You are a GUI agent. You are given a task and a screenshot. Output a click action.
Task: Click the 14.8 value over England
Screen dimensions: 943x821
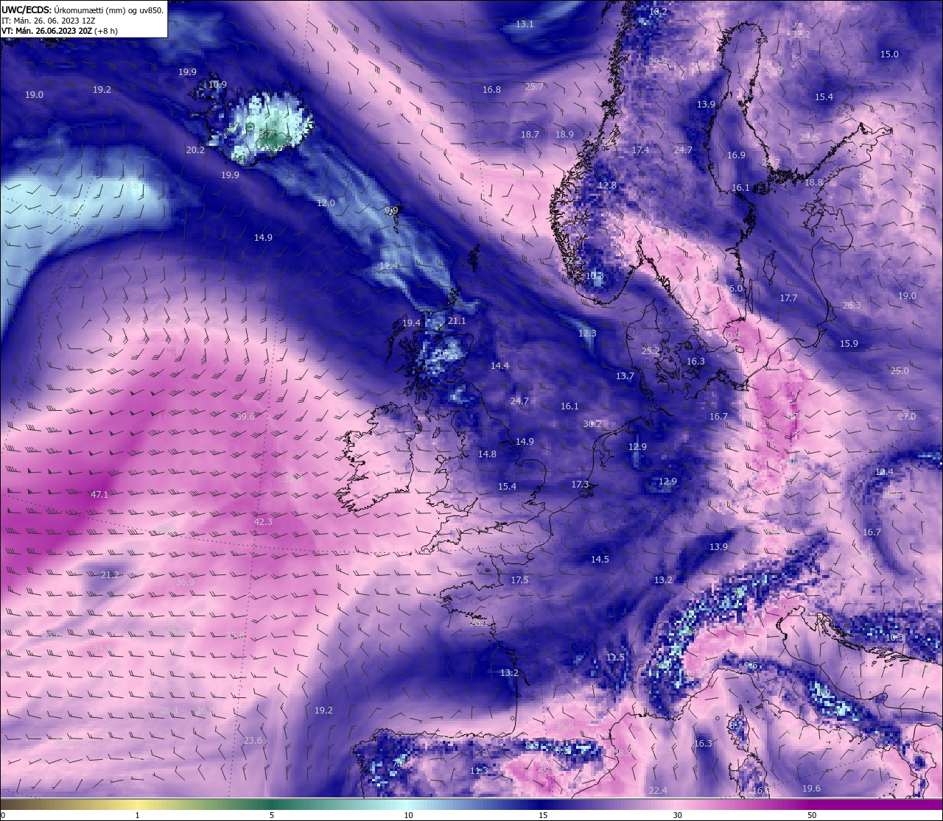pyautogui.click(x=487, y=455)
